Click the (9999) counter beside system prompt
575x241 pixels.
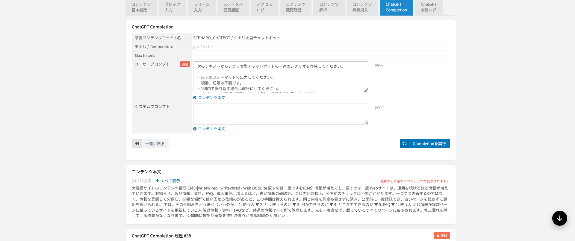coord(379,108)
